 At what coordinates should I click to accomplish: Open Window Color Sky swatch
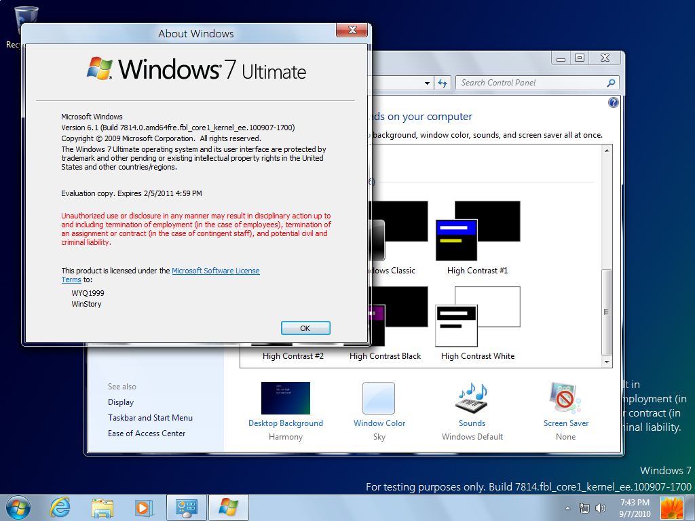click(x=379, y=398)
